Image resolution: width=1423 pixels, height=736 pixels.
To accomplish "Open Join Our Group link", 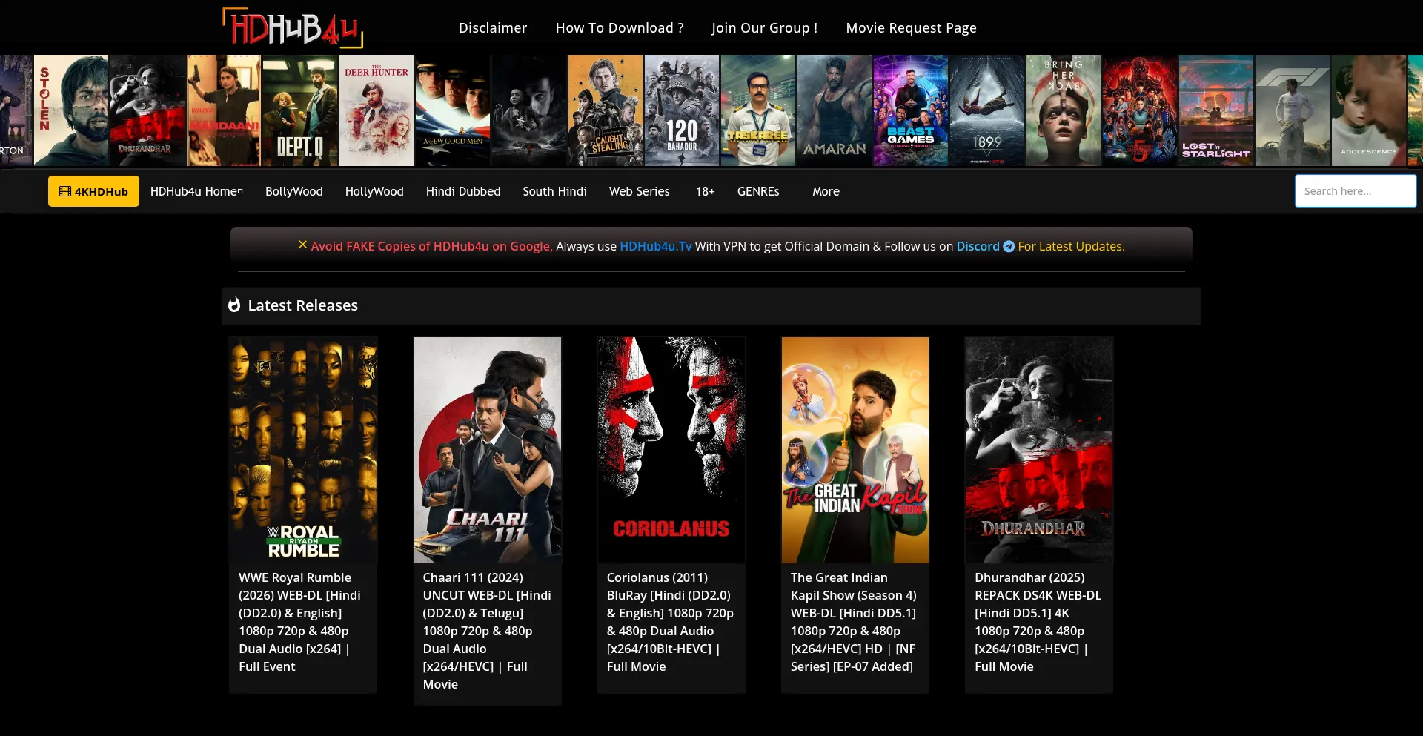I will tap(765, 27).
